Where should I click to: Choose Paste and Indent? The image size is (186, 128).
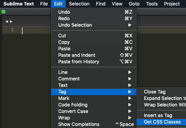(x=94, y=55)
